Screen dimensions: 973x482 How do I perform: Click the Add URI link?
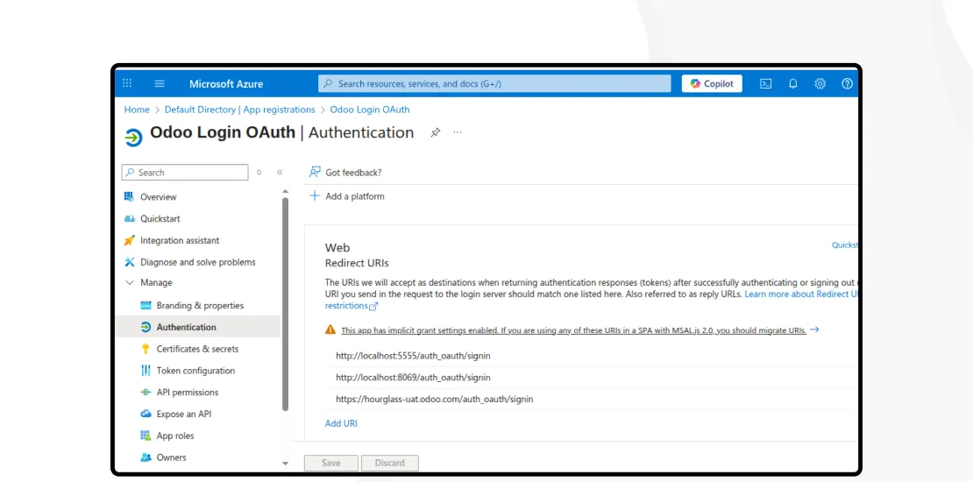(341, 423)
